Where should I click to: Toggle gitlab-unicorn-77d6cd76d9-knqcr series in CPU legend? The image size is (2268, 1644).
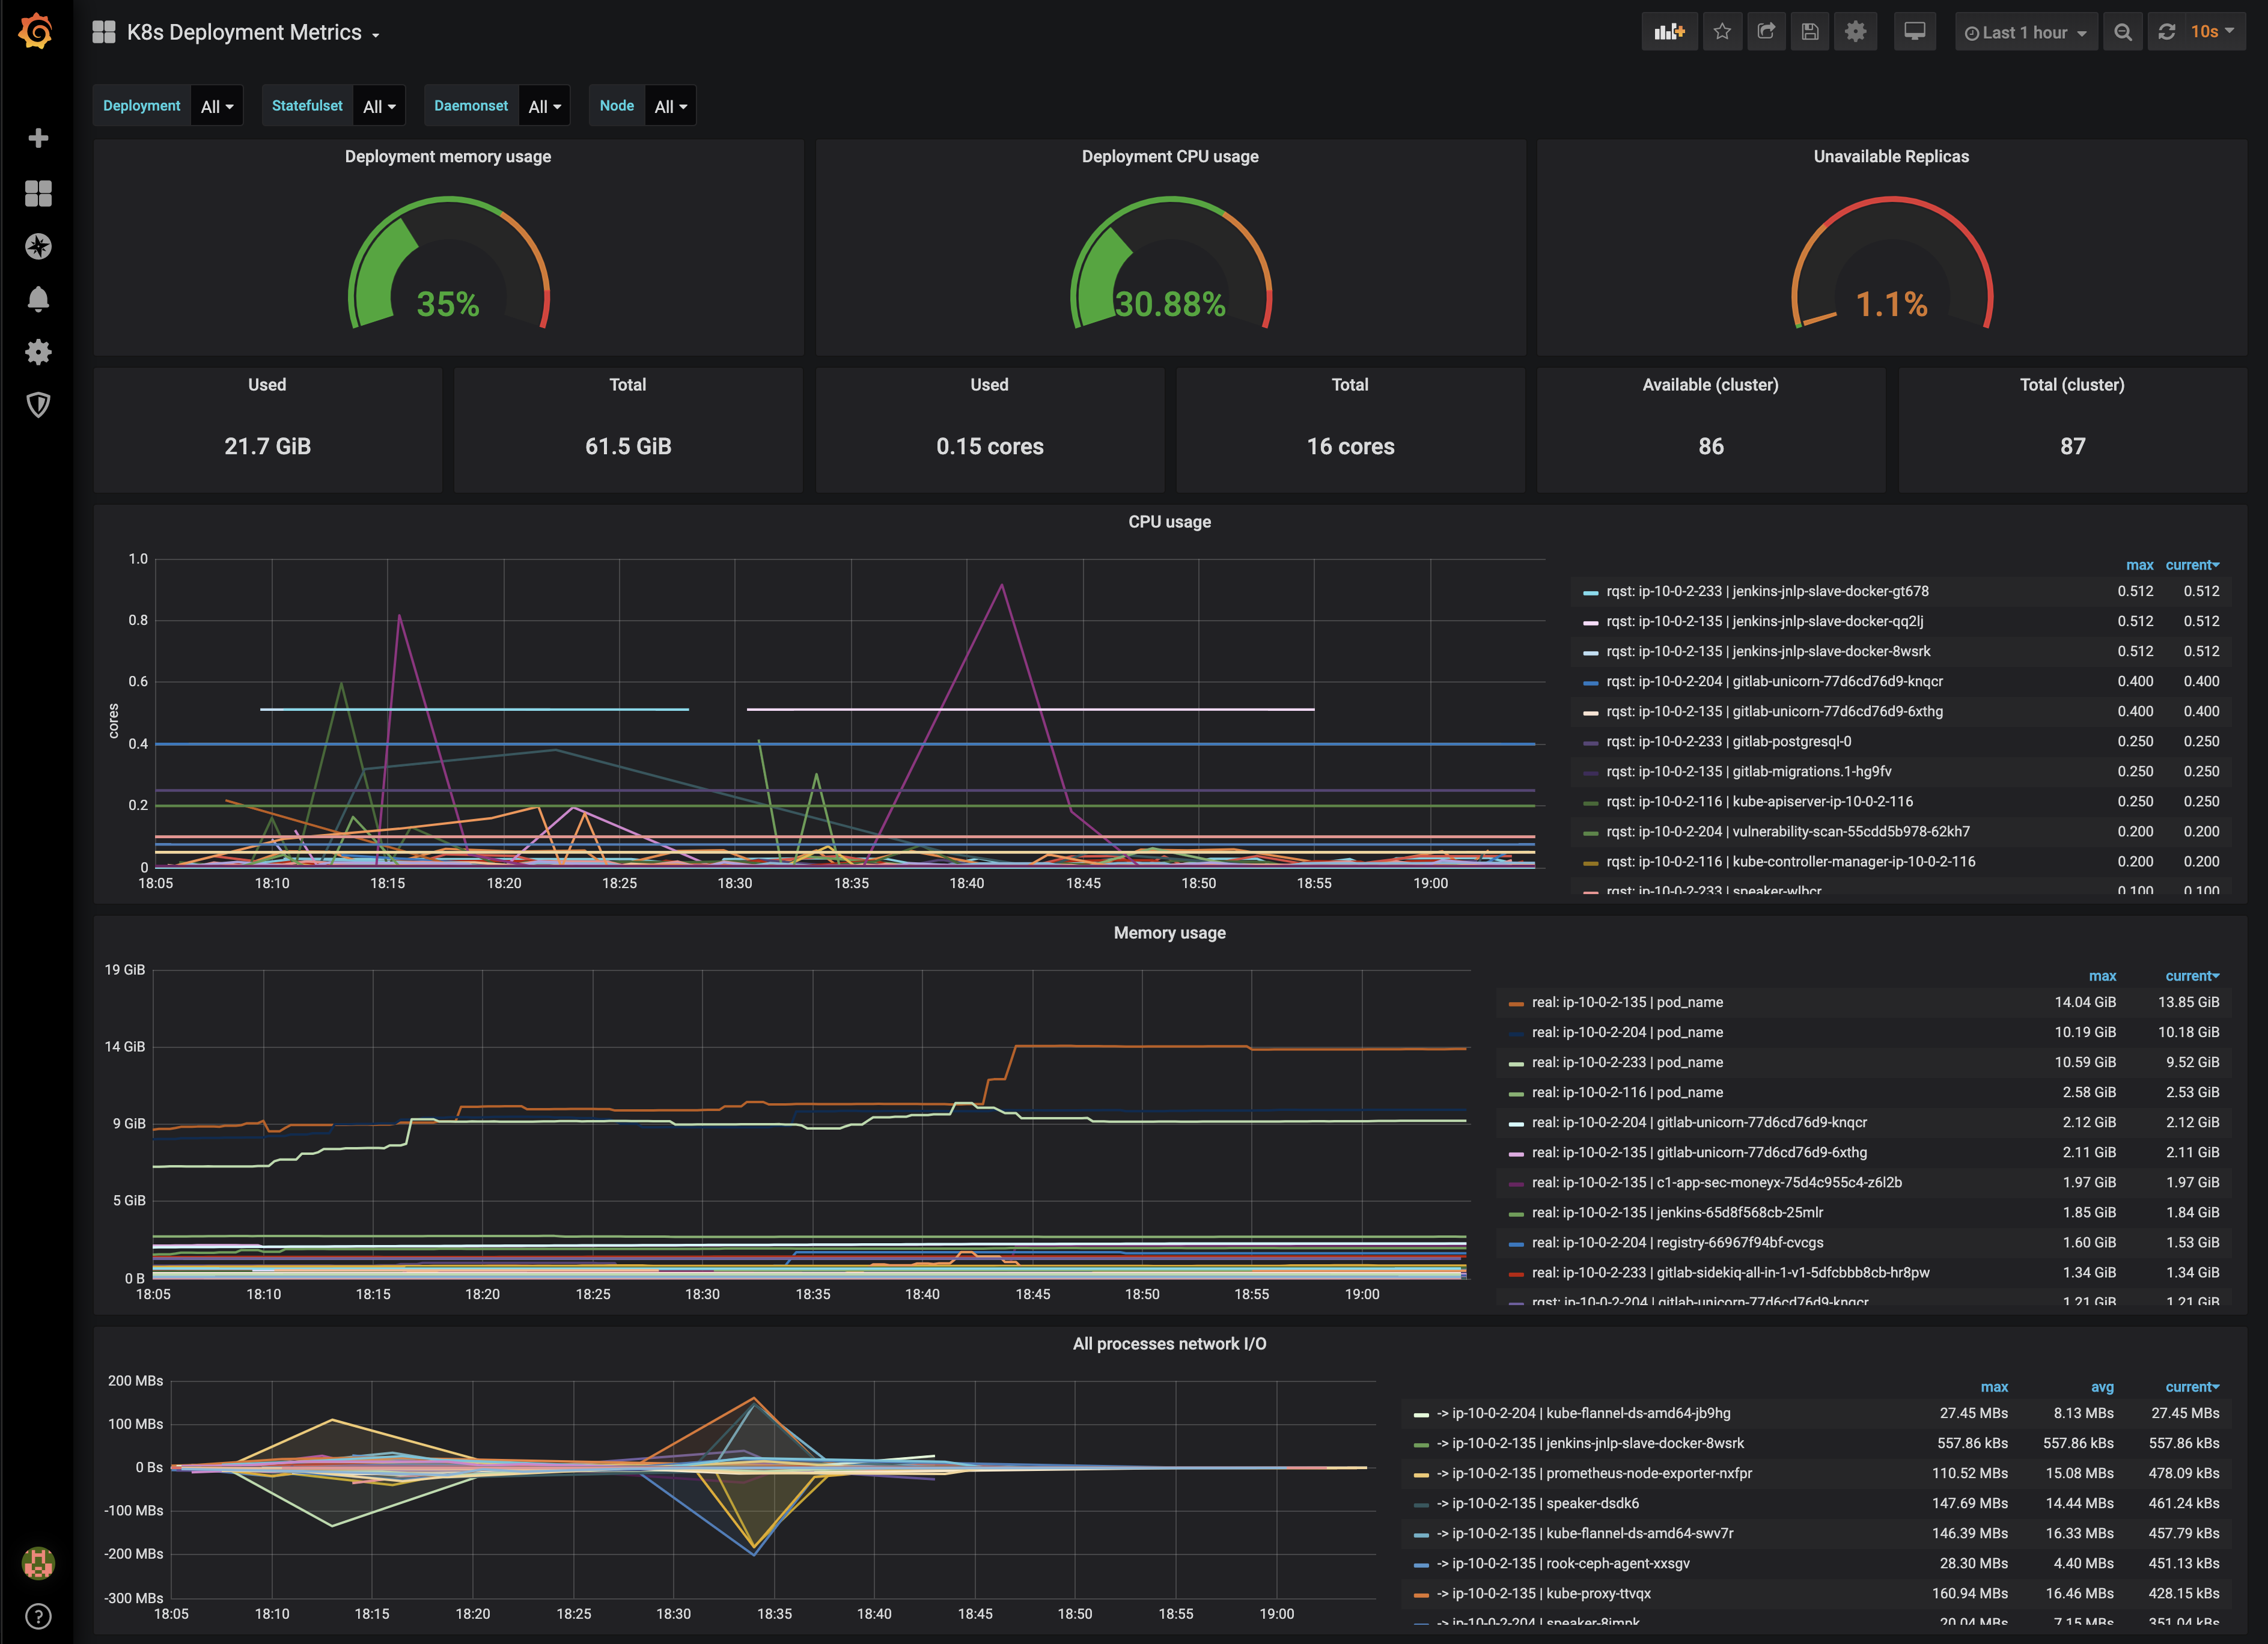click(x=1774, y=681)
